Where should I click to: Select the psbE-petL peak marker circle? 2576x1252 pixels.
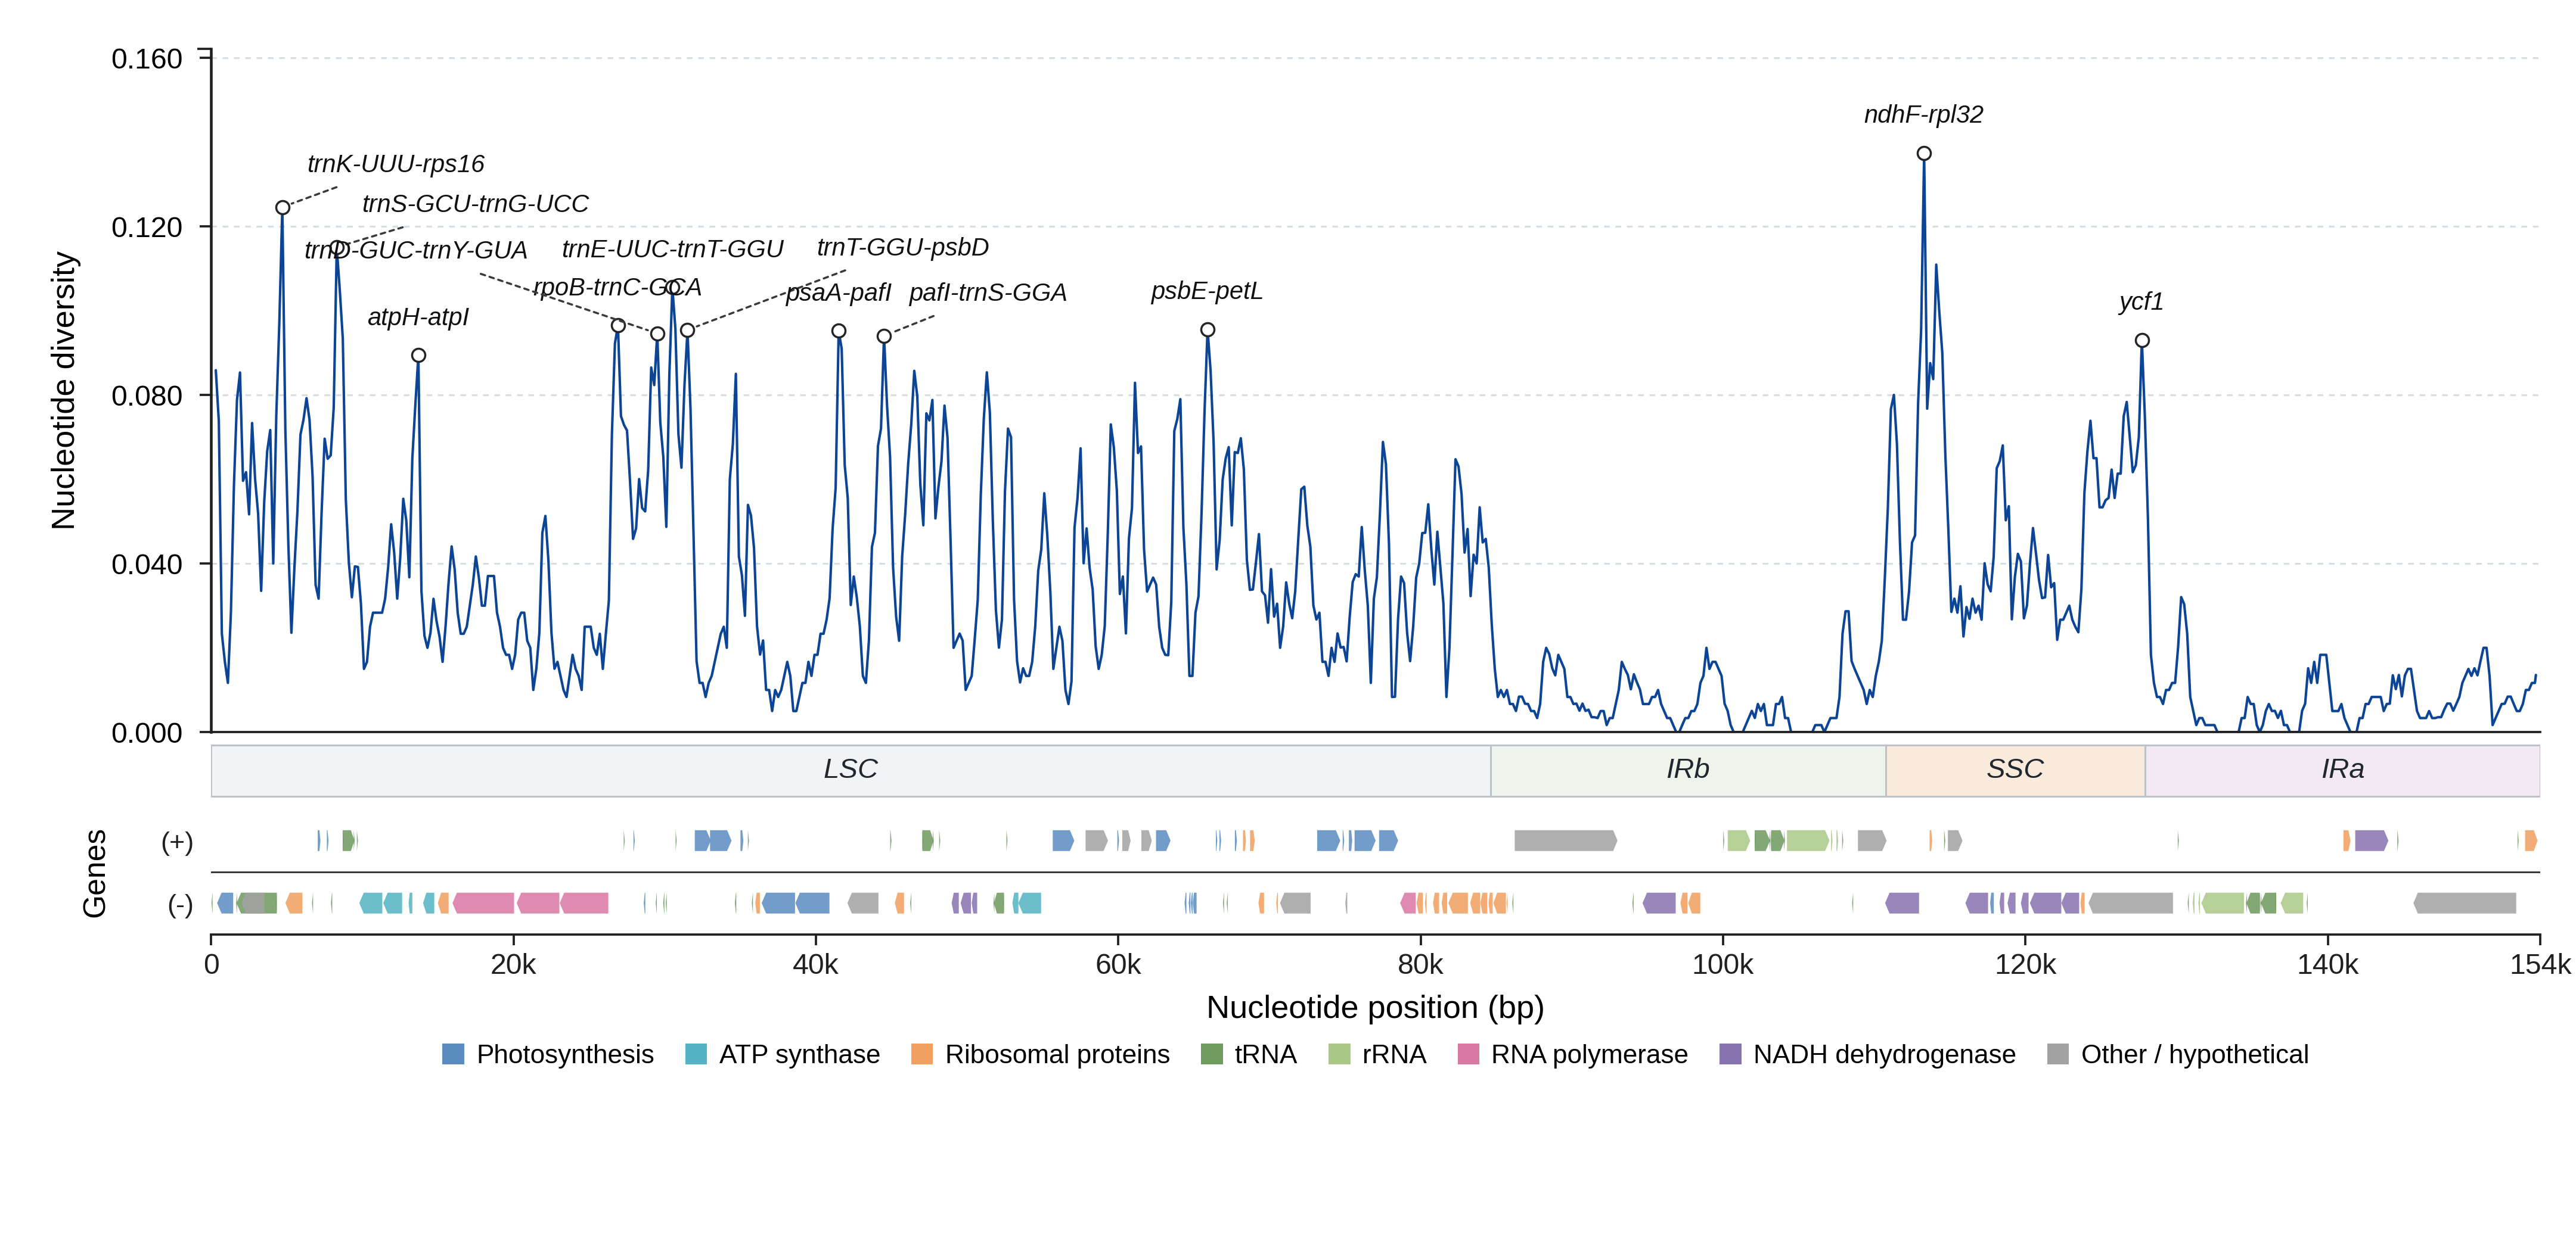click(x=1208, y=330)
